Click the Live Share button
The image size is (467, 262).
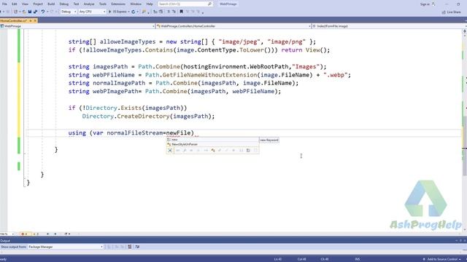tap(451, 12)
